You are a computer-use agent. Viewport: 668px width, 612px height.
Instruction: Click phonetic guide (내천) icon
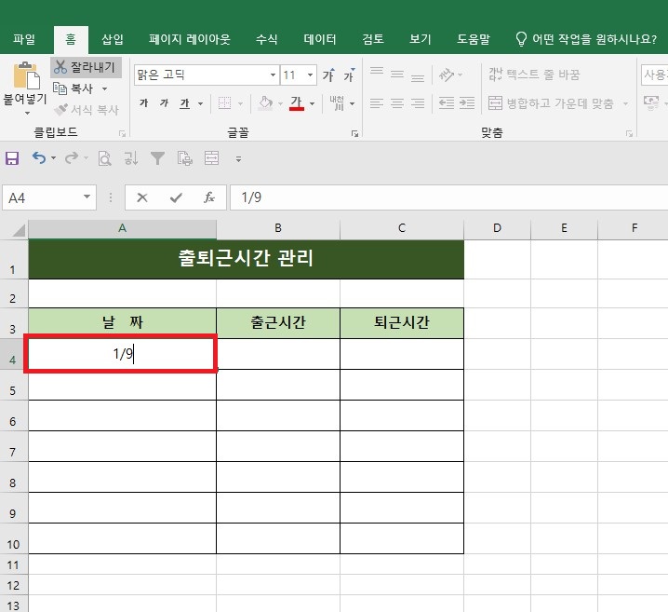pyautogui.click(x=337, y=102)
